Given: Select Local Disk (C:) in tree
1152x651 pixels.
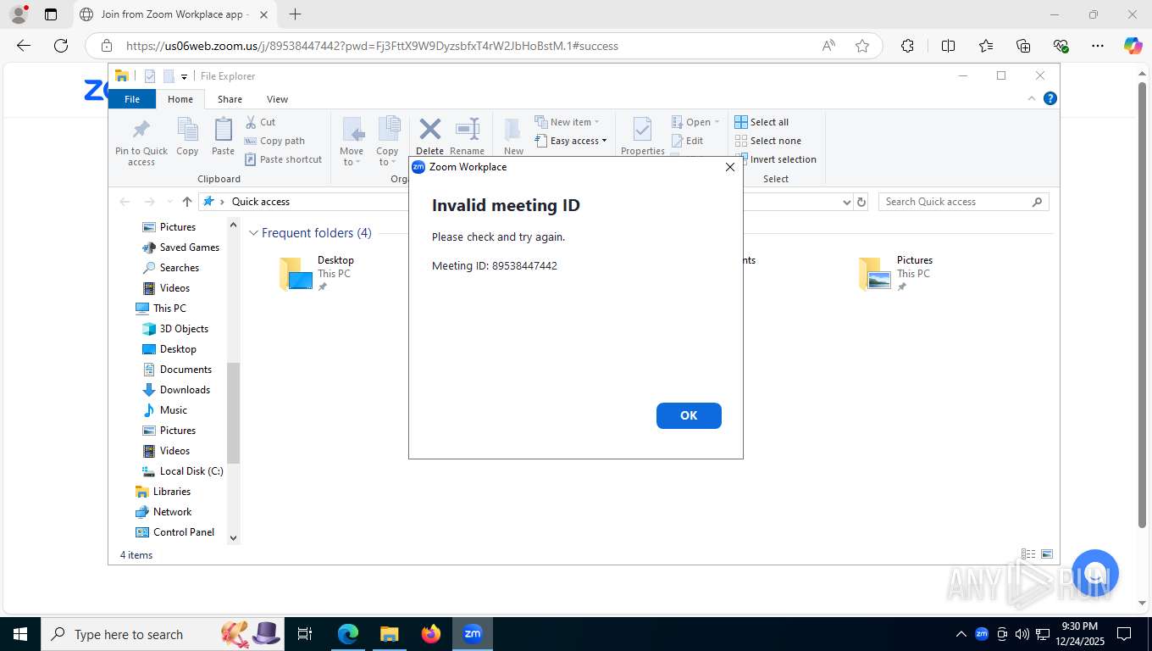Looking at the screenshot, I should click(x=183, y=471).
